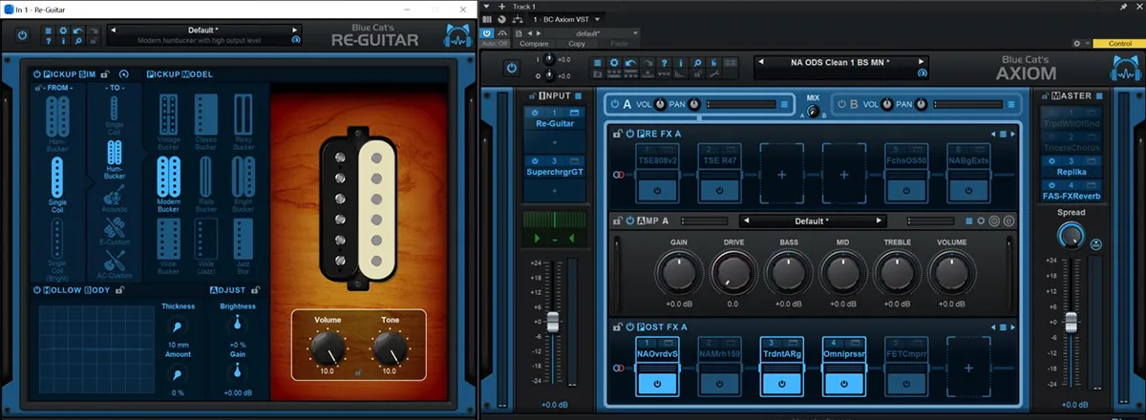The width and height of the screenshot is (1146, 420).
Task: Click Amp A Gain knob
Action: tap(679, 274)
